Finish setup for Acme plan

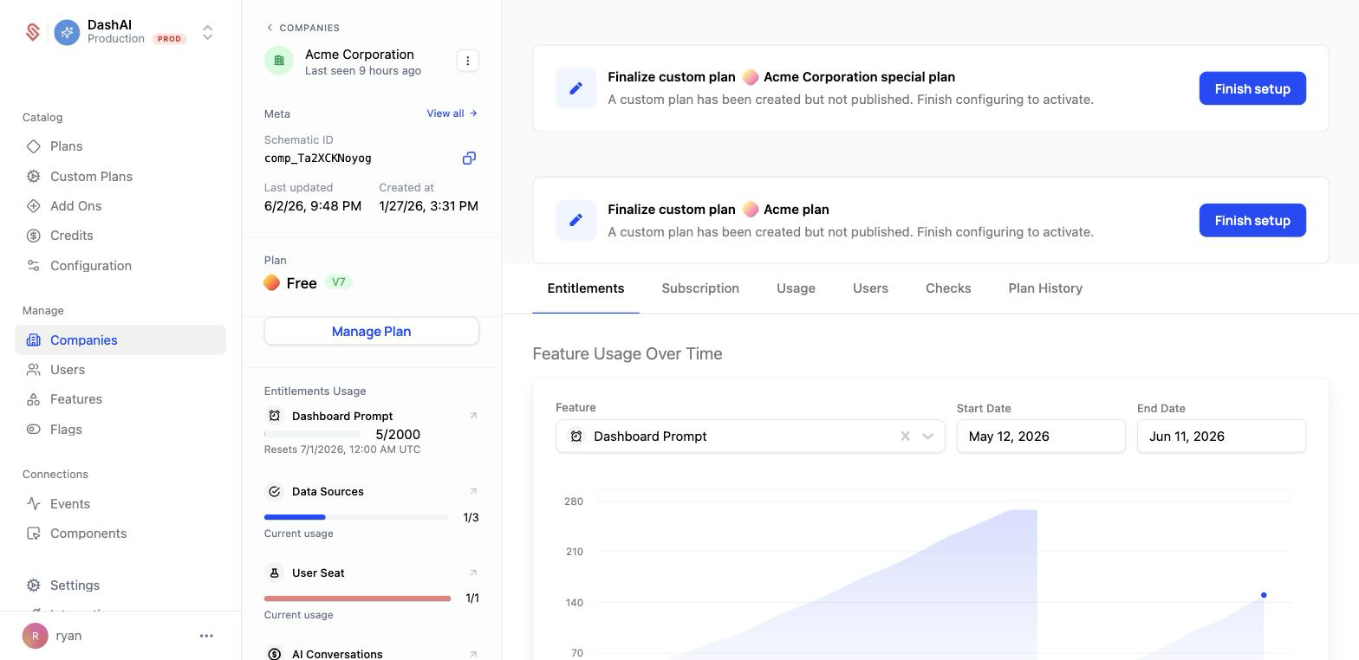[x=1252, y=221]
